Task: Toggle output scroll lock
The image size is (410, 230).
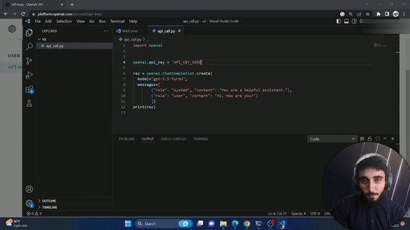Action: (370, 139)
